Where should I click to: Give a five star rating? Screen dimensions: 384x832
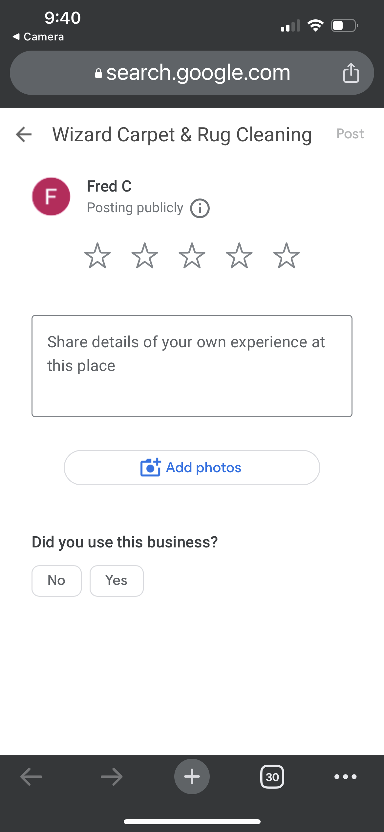[287, 256]
